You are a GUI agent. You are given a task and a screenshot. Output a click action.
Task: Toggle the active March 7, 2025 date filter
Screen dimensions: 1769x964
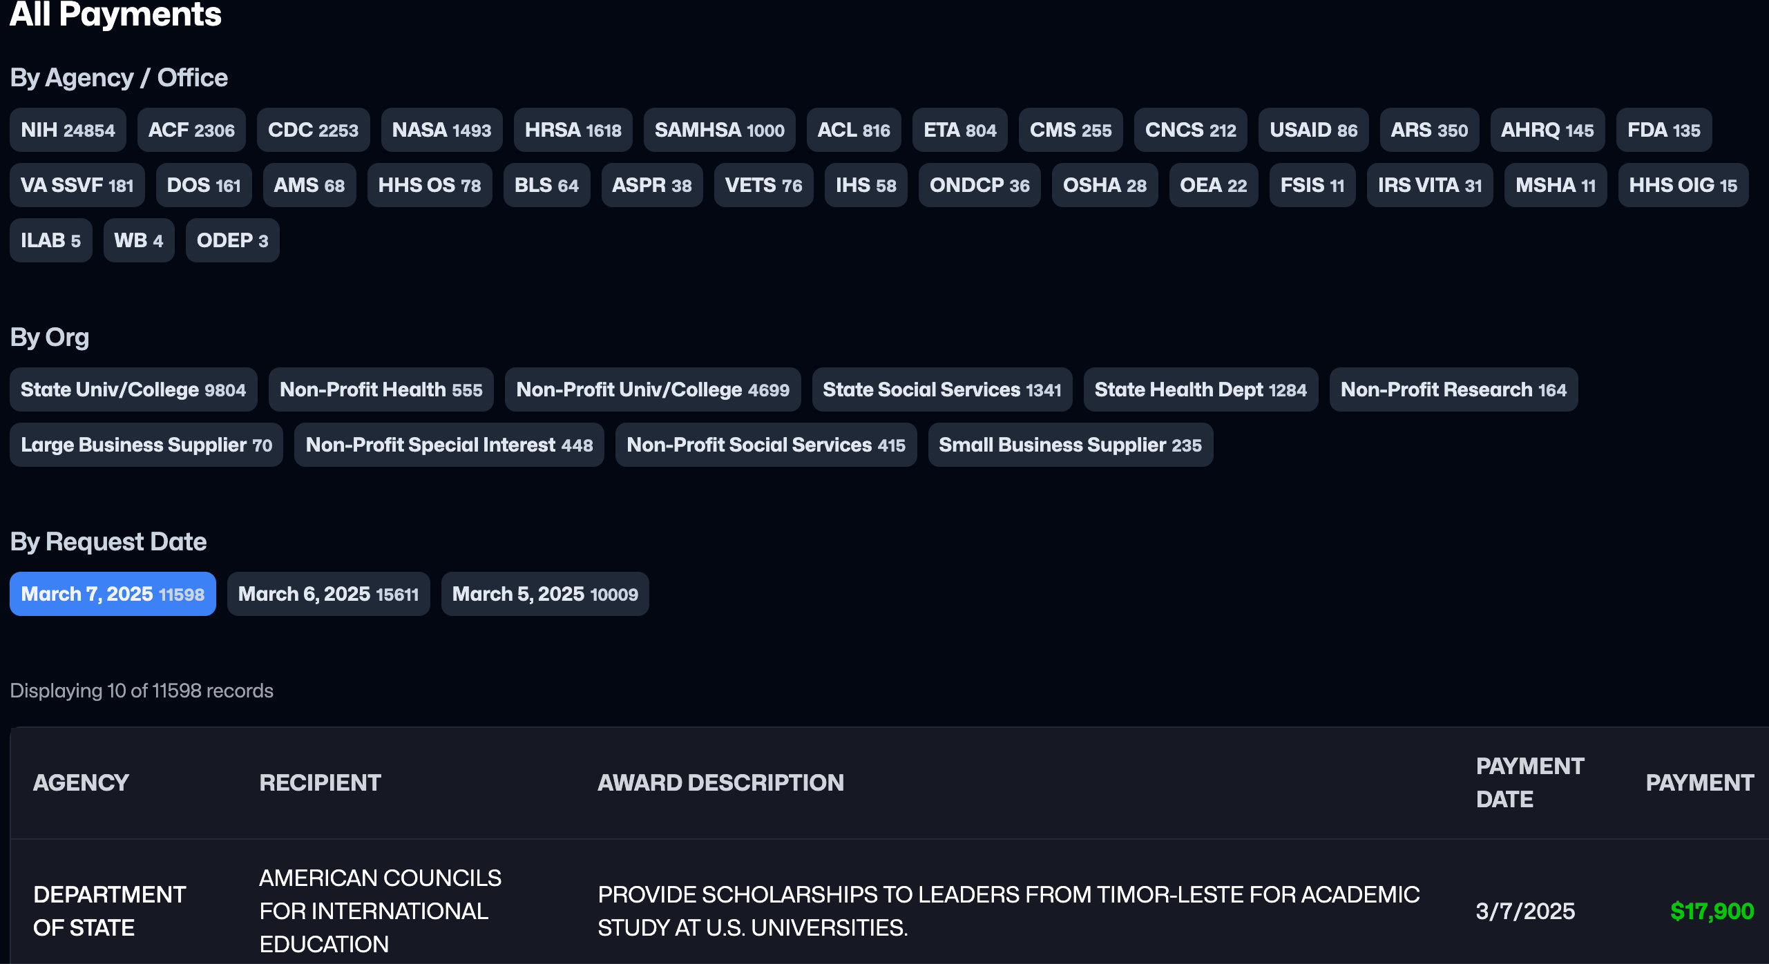point(113,594)
